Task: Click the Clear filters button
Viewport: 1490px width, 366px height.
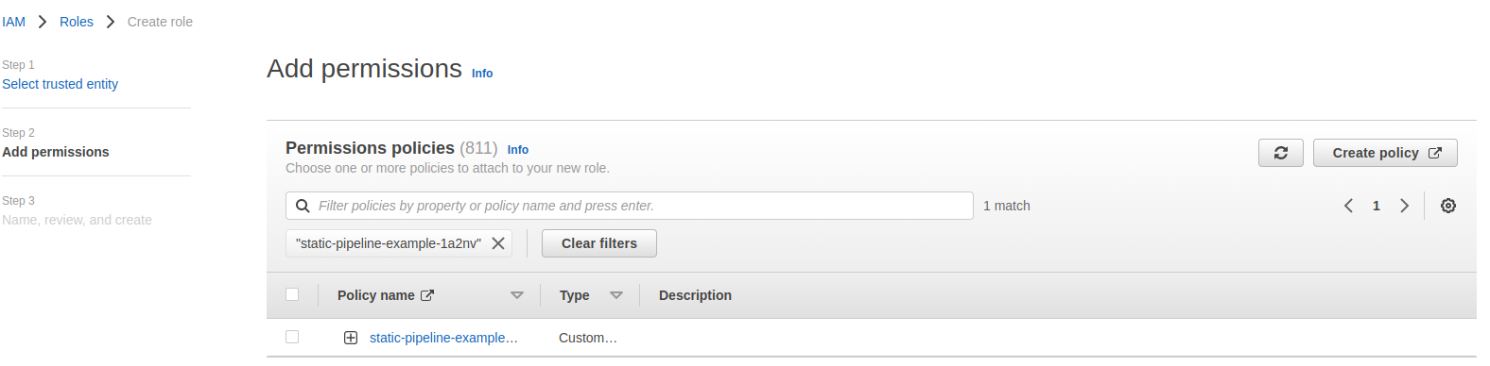Action: pyautogui.click(x=599, y=243)
